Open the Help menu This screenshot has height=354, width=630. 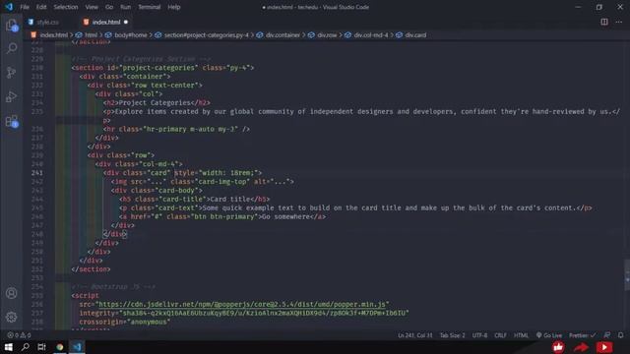173,7
